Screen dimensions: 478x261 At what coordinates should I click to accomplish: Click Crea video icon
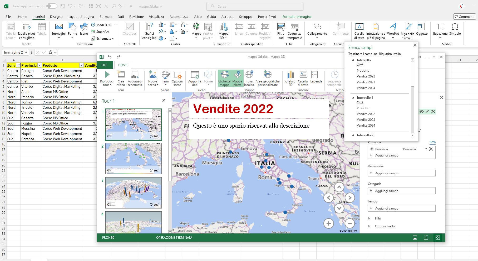click(121, 75)
